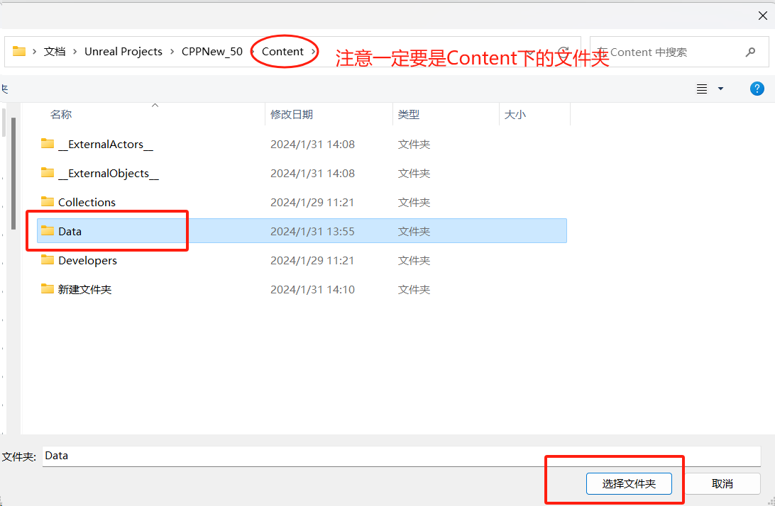Viewport: 775px width, 506px height.
Task: Click the view layout icon
Action: pos(702,89)
